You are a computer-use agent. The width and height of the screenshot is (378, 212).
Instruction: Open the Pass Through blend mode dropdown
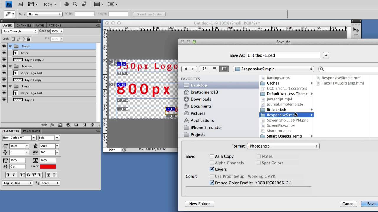[x=20, y=31]
